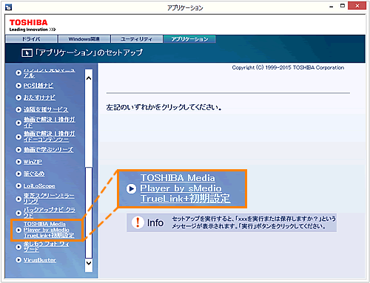Click the TOSHIBA logo
The width and height of the screenshot is (370, 283).
pyautogui.click(x=29, y=23)
